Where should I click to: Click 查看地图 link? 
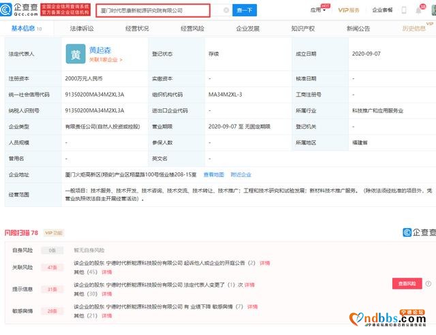point(214,174)
